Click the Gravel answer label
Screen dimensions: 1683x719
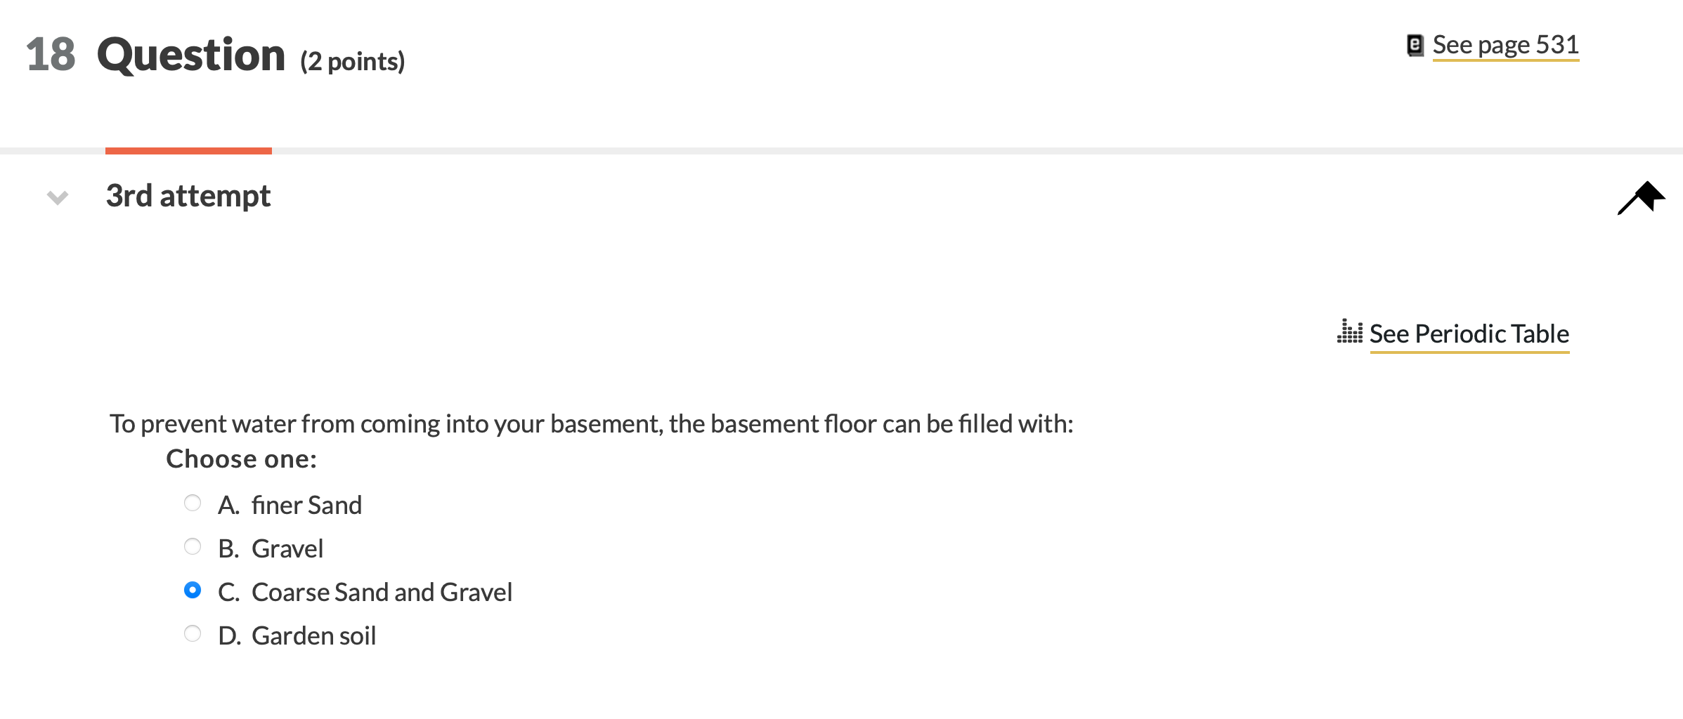coord(287,548)
